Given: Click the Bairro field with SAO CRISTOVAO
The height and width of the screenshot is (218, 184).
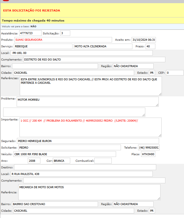Looking at the screenshot, I should coord(55,204).
